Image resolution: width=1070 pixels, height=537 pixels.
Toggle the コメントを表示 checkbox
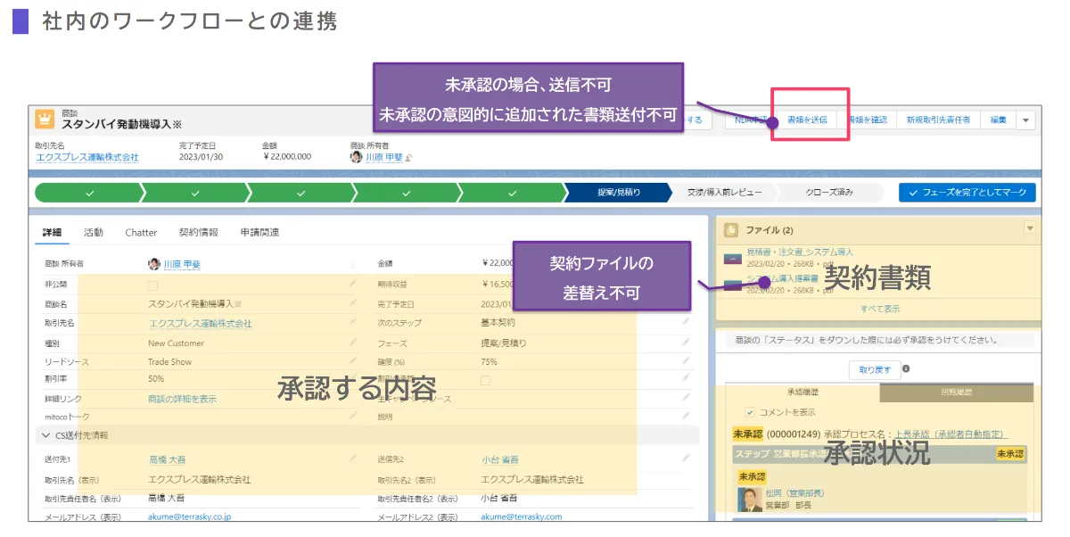coord(749,412)
